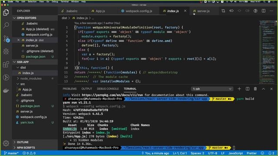Open the Debug Console panel tab

click(108, 89)
